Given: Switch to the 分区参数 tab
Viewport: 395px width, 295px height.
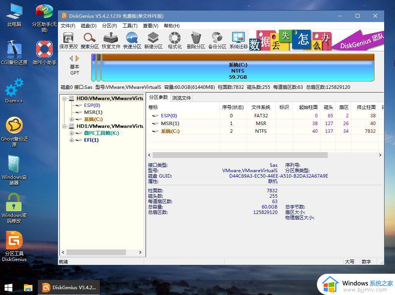Looking at the screenshot, I should tap(158, 97).
